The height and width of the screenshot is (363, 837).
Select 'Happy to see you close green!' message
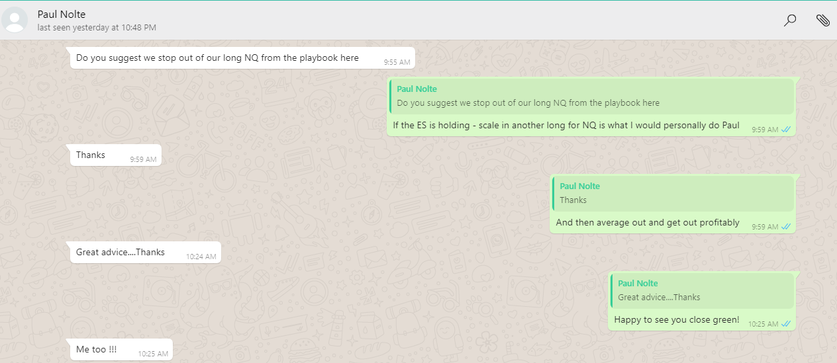pyautogui.click(x=676, y=320)
